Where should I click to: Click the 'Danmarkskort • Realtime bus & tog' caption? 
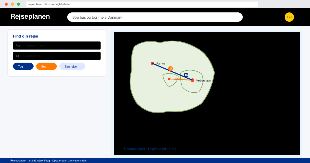150,149
